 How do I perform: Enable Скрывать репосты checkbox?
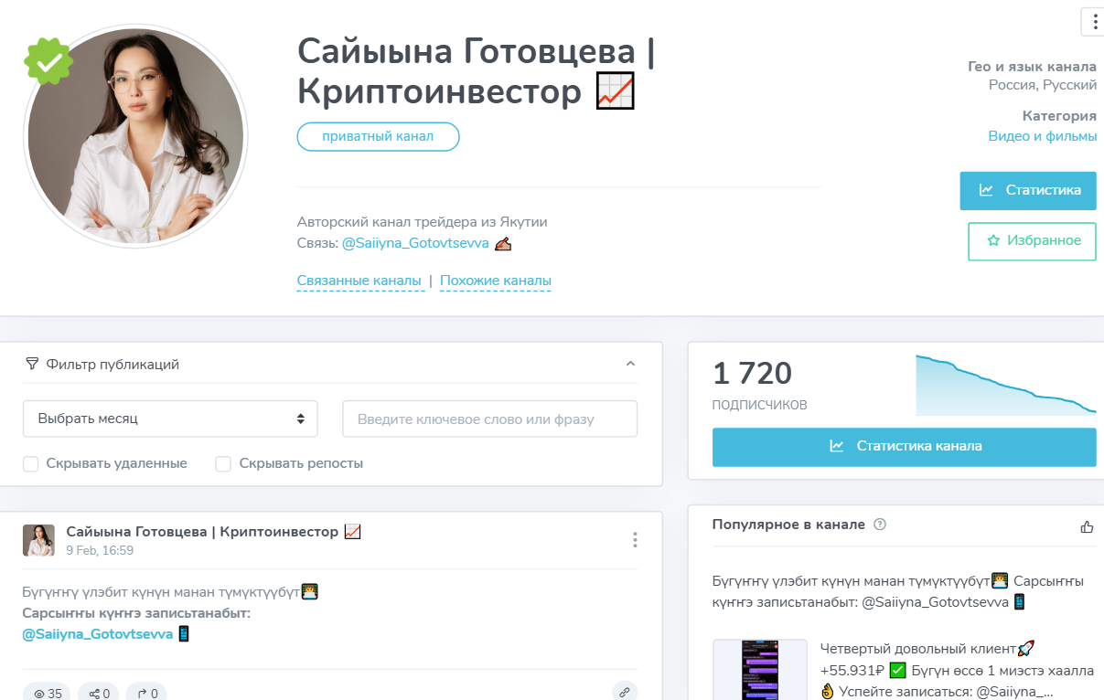pos(223,463)
